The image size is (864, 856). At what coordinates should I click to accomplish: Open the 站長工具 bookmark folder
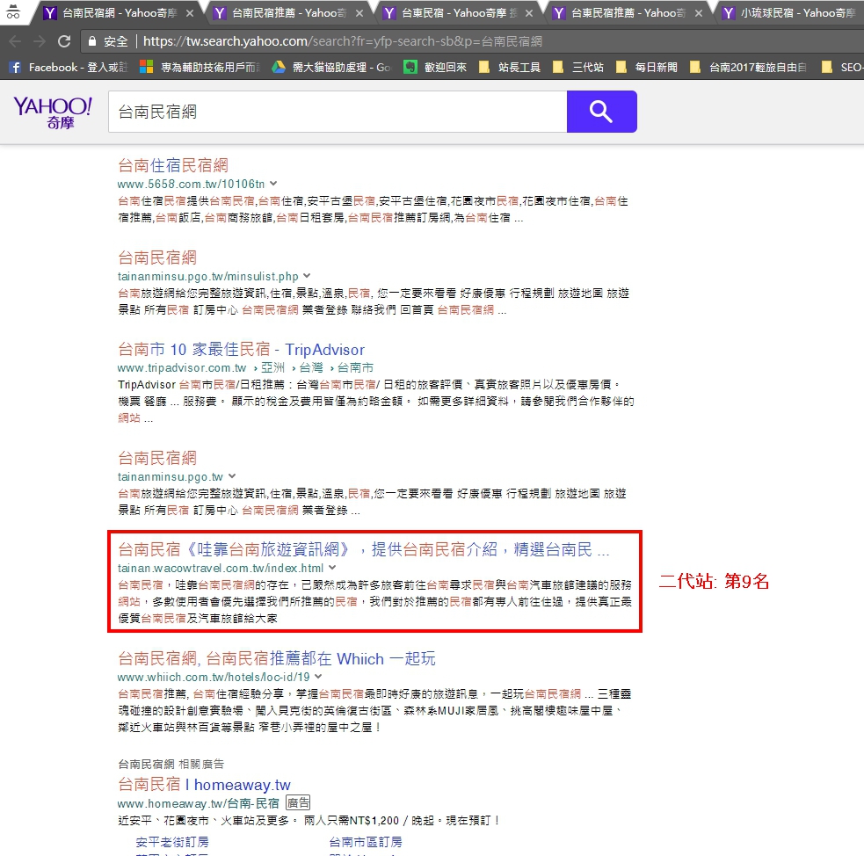(x=509, y=67)
